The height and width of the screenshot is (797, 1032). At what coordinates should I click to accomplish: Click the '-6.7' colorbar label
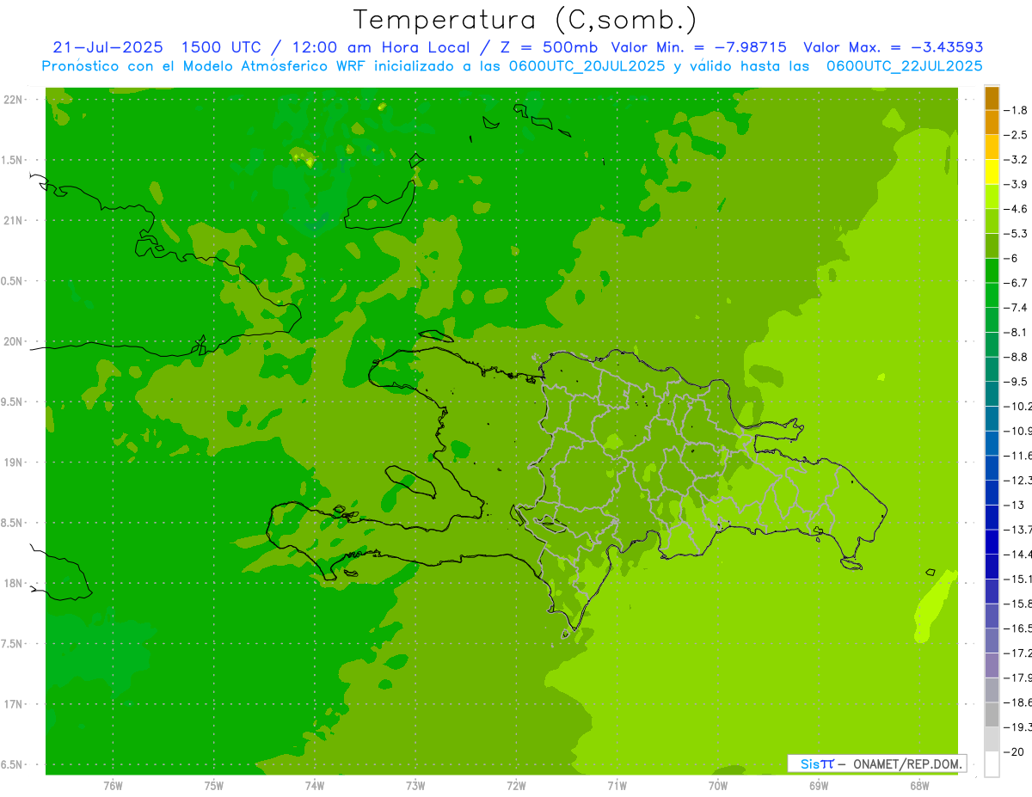pyautogui.click(x=1016, y=283)
